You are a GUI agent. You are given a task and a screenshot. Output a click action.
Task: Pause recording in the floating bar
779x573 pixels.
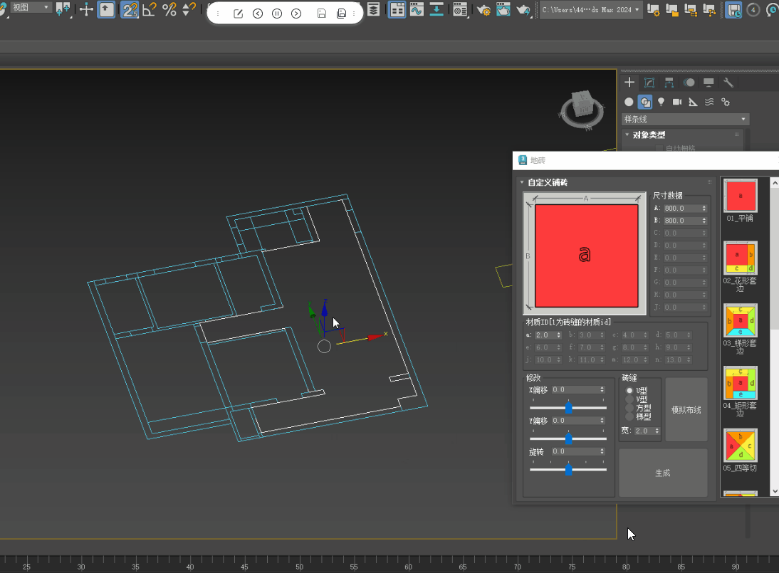(x=277, y=14)
